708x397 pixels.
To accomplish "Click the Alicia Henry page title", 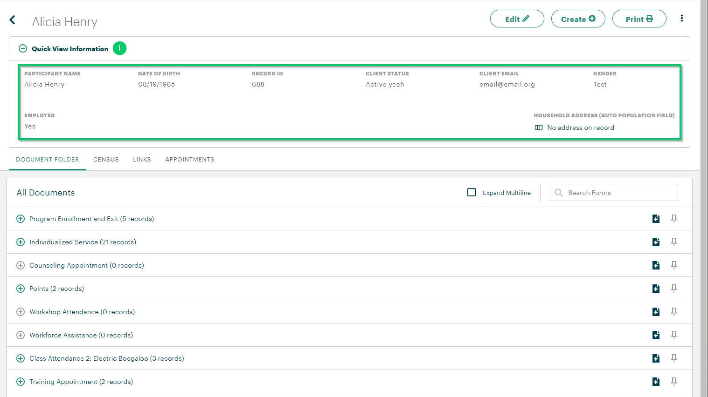I will 65,22.
